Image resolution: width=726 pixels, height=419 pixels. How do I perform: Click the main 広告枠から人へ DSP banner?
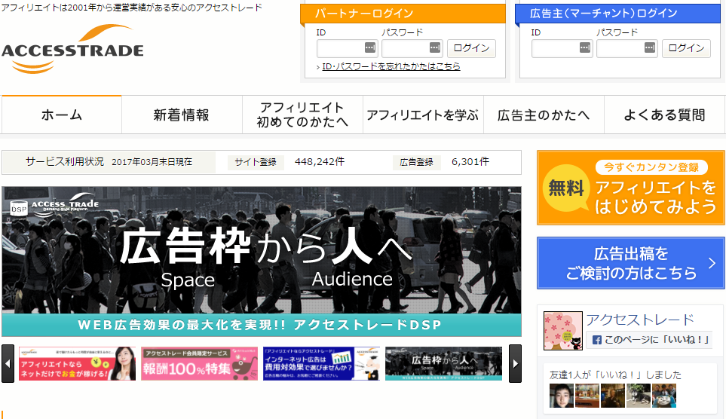pyautogui.click(x=262, y=261)
